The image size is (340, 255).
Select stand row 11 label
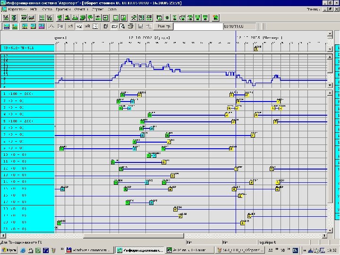pyautogui.click(x=27, y=161)
